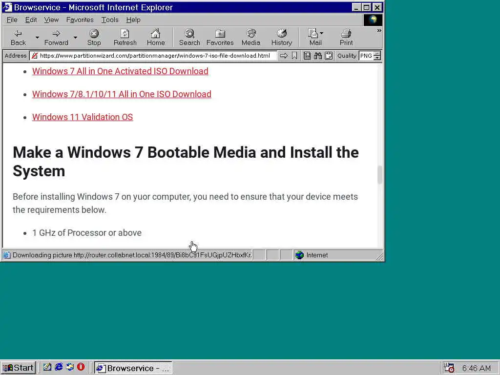500x375 pixels.
Task: Click the clipboard icon next to Quality
Action: click(329, 56)
